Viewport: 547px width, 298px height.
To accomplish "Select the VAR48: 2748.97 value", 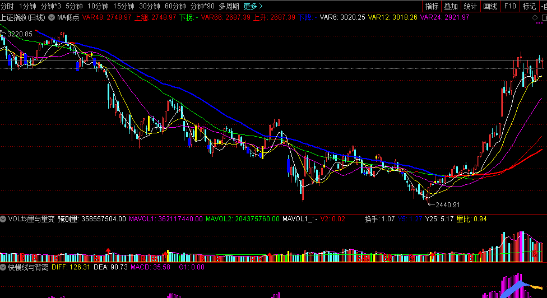I will tap(106, 17).
